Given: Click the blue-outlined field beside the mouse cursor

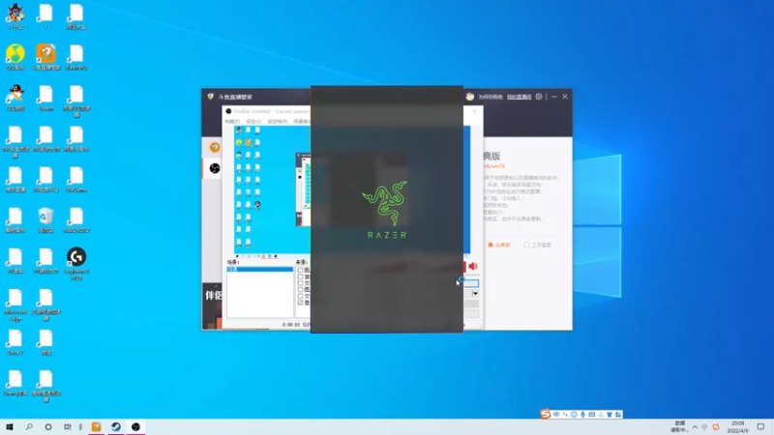Looking at the screenshot, I should click(x=471, y=283).
